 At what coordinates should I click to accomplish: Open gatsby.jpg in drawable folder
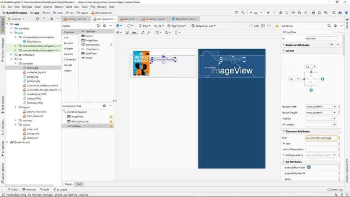[x=33, y=77]
